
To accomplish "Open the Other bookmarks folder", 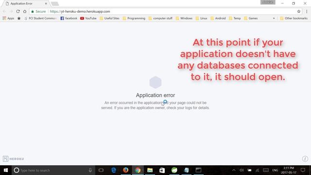I will (294, 18).
